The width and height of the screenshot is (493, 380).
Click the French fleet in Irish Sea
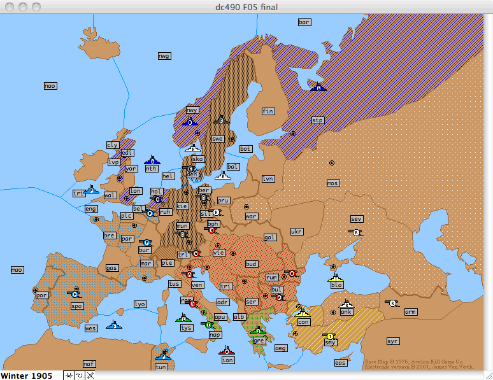(91, 190)
